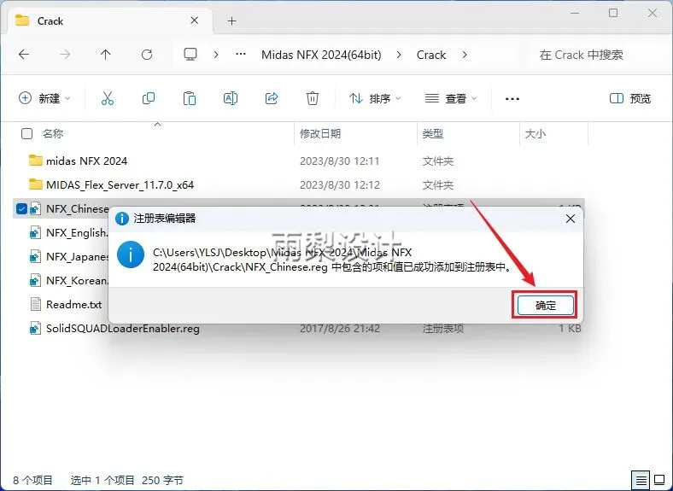The image size is (673, 491).
Task: Delete the selected file with trash icon
Action: pyautogui.click(x=313, y=99)
